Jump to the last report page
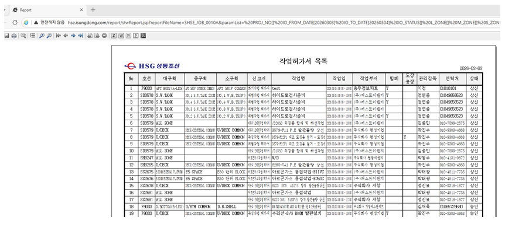Screen dimensions: 505x227 tap(80, 36)
